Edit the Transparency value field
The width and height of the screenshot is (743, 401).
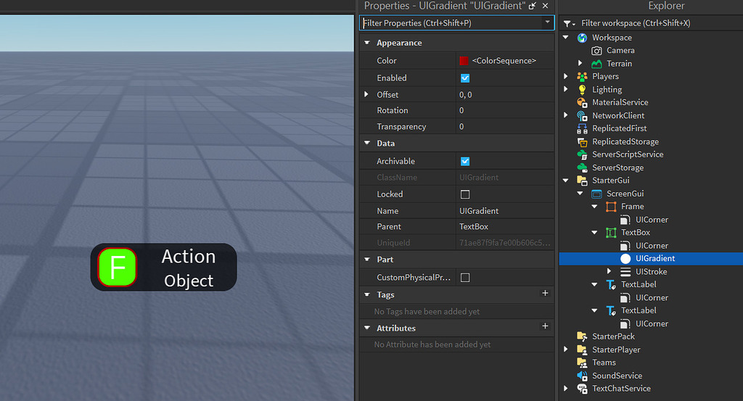(505, 126)
